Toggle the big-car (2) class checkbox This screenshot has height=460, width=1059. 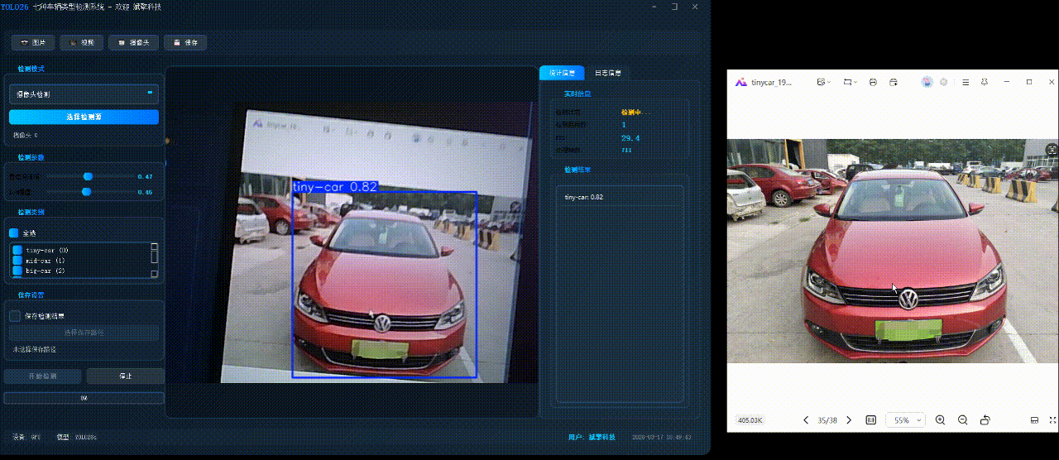point(17,271)
